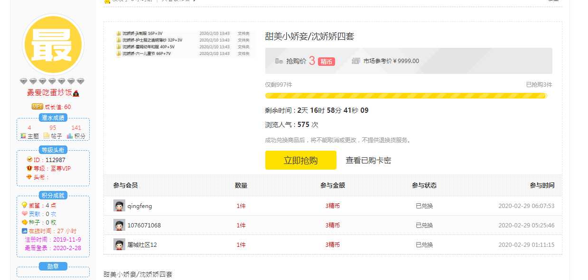The width and height of the screenshot is (588, 280).
Task: Click the 参与状态 column header
Action: pyautogui.click(x=424, y=185)
